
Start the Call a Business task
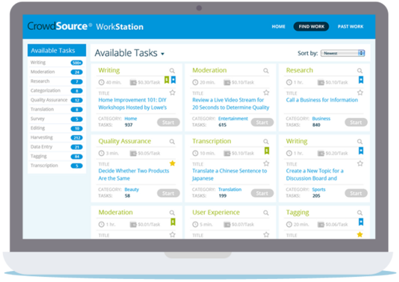[356, 123]
